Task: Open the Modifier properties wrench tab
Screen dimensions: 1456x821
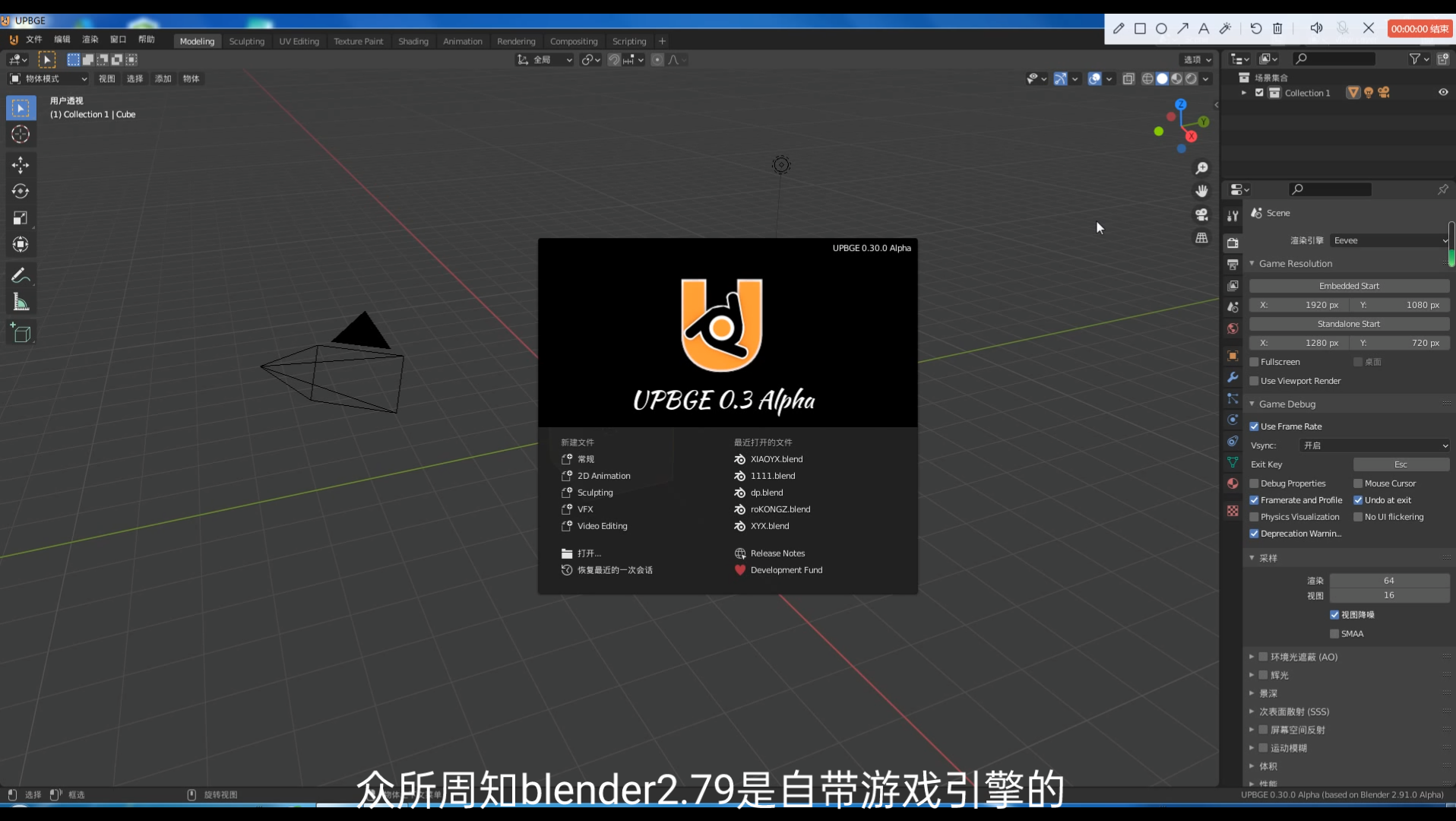Action: [x=1232, y=378]
